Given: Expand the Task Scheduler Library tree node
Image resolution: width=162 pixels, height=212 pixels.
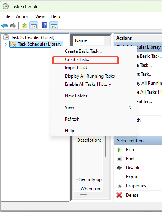Looking at the screenshot, I should (6, 45).
